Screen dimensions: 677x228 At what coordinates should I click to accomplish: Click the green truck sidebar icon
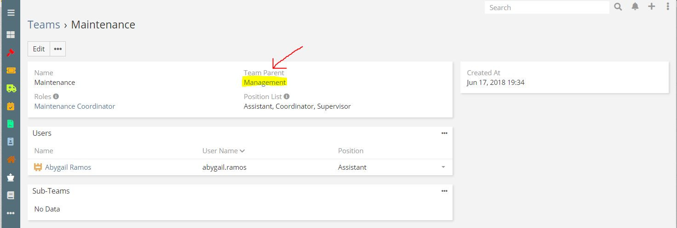(11, 89)
